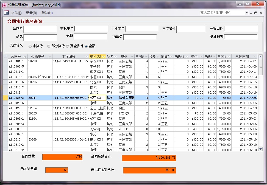Click cell 无合同 in 单位名称 column

pos(98,129)
